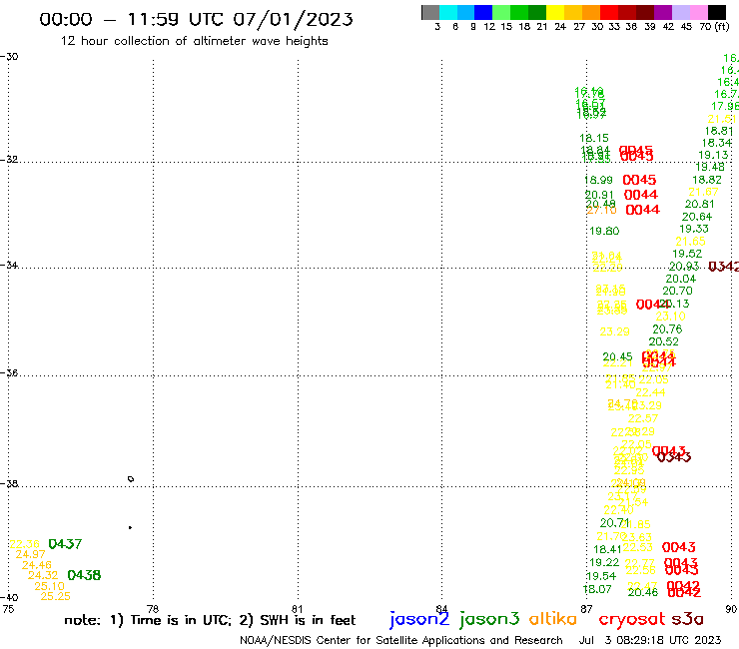
Task: Click the cyan swatch in the wave height legend
Action: (448, 12)
